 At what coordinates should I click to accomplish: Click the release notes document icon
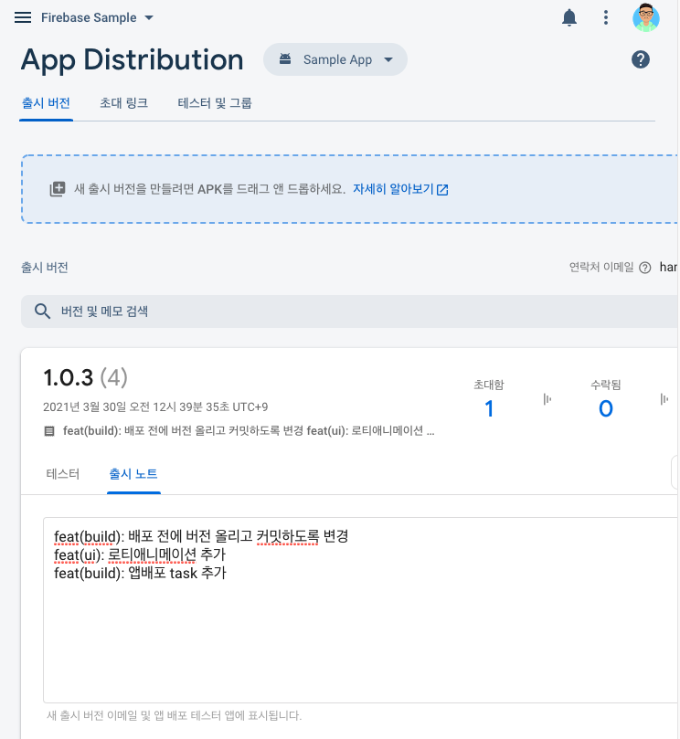pyautogui.click(x=49, y=431)
